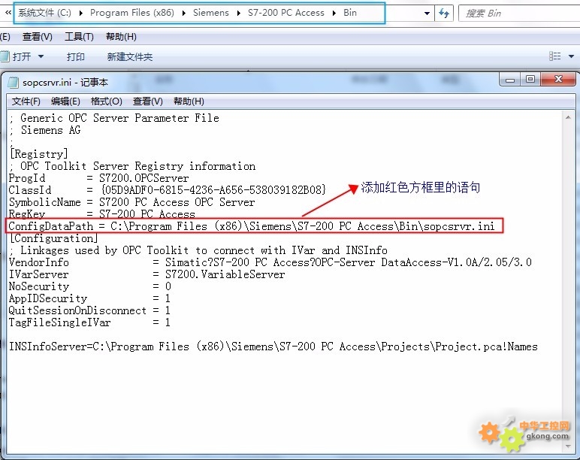The height and width of the screenshot is (460, 580).
Task: Click the 打开 toolbar button in Explorer
Action: coord(17,56)
